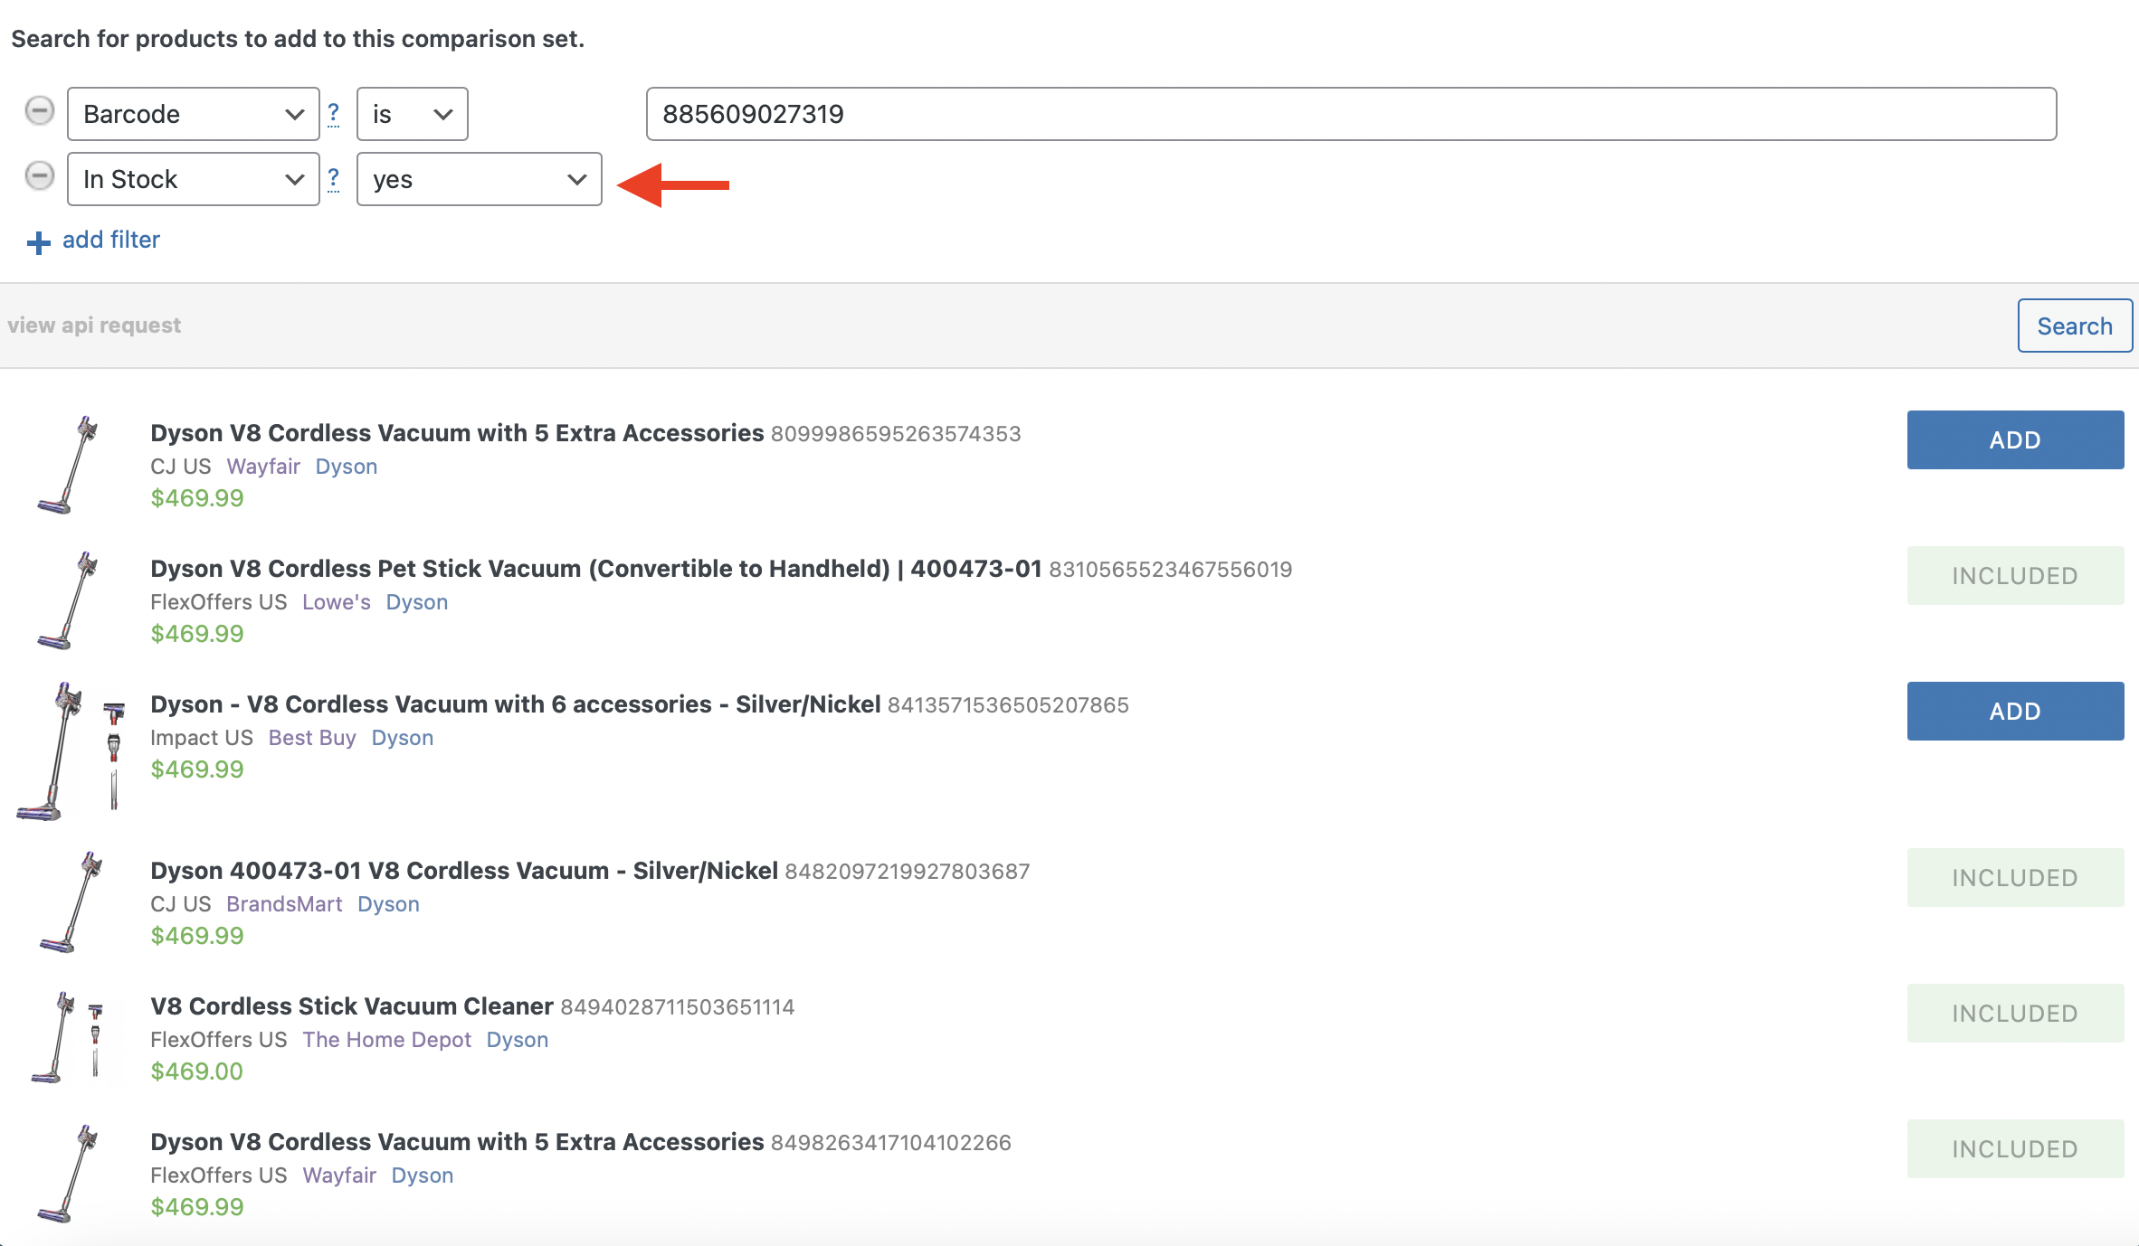Viewport: 2139px width, 1246px height.
Task: Click thumbnail of Dyson V8 Pet Stick Vacuum
Action: coord(69,600)
